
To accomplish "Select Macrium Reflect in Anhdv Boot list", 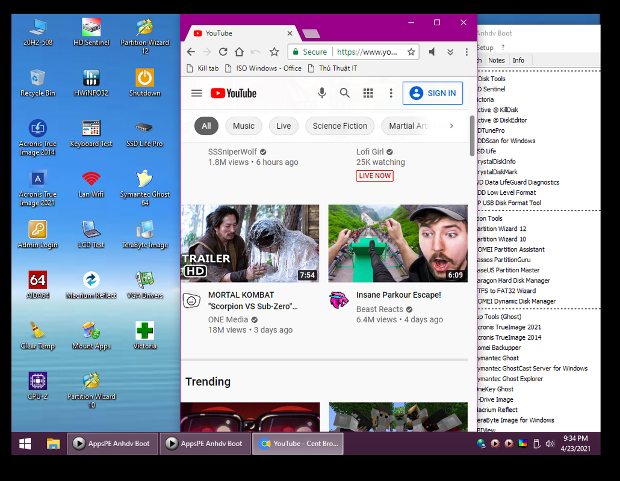I will click(497, 409).
